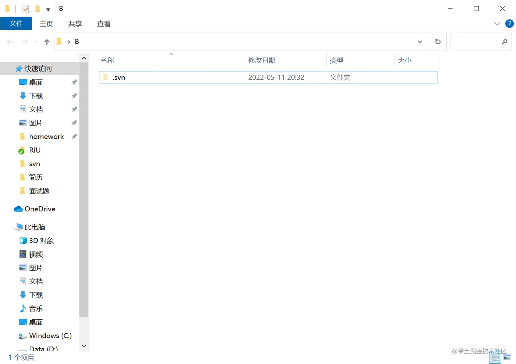Open the Customize Quick Access Toolbar arrow
The width and height of the screenshot is (516, 364).
(48, 9)
